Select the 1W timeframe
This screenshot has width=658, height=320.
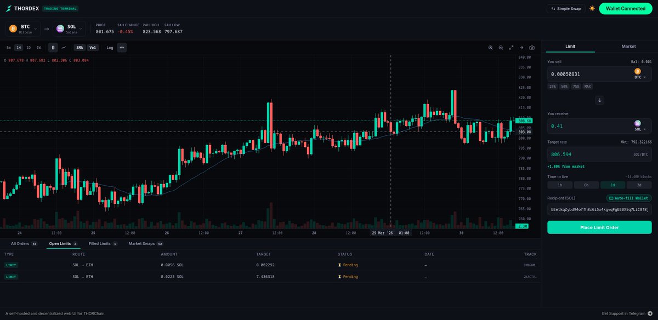[38, 48]
